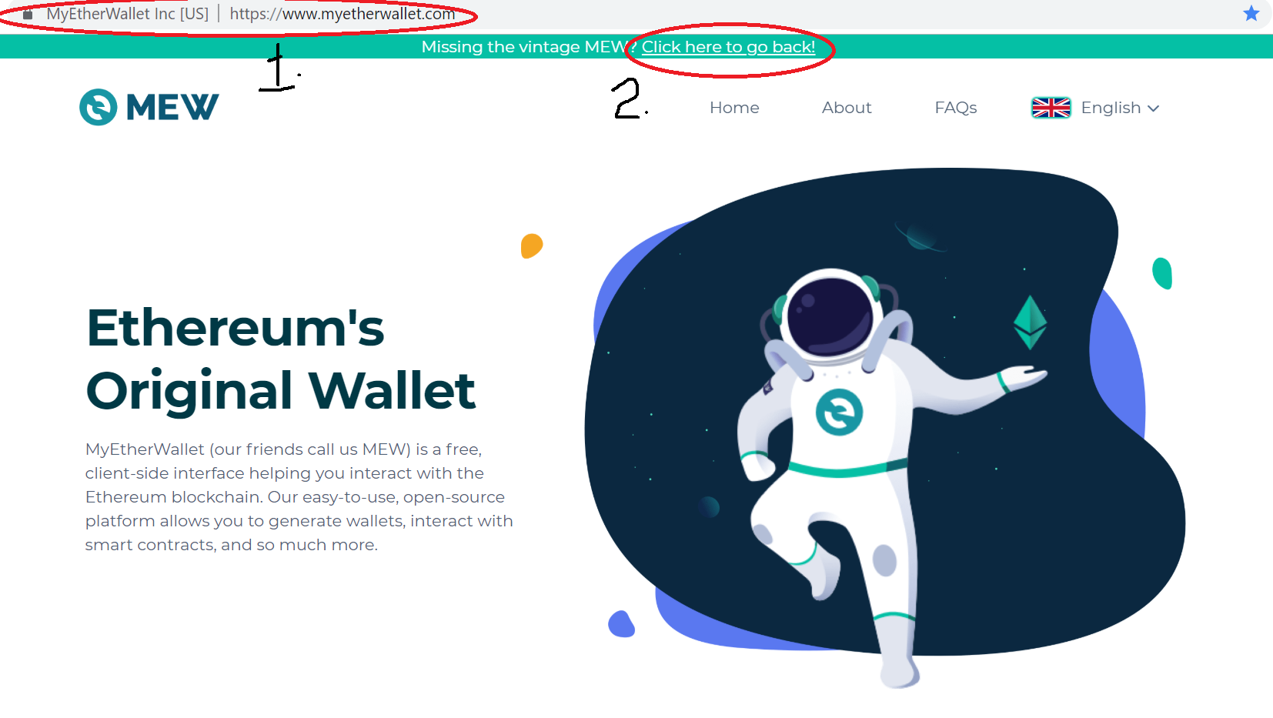Click the chevron next to English
This screenshot has height=718, width=1273.
1153,109
